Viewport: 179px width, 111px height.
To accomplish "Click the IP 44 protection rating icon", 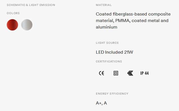I will pos(144,73).
